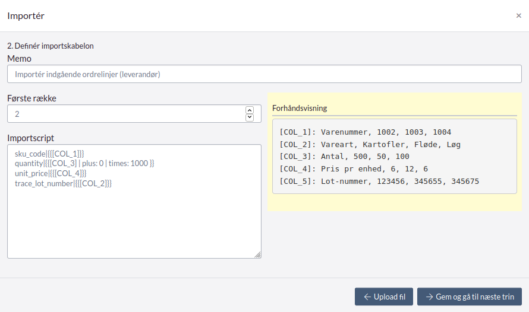Click the Forhåndsvisning heading

[300, 108]
